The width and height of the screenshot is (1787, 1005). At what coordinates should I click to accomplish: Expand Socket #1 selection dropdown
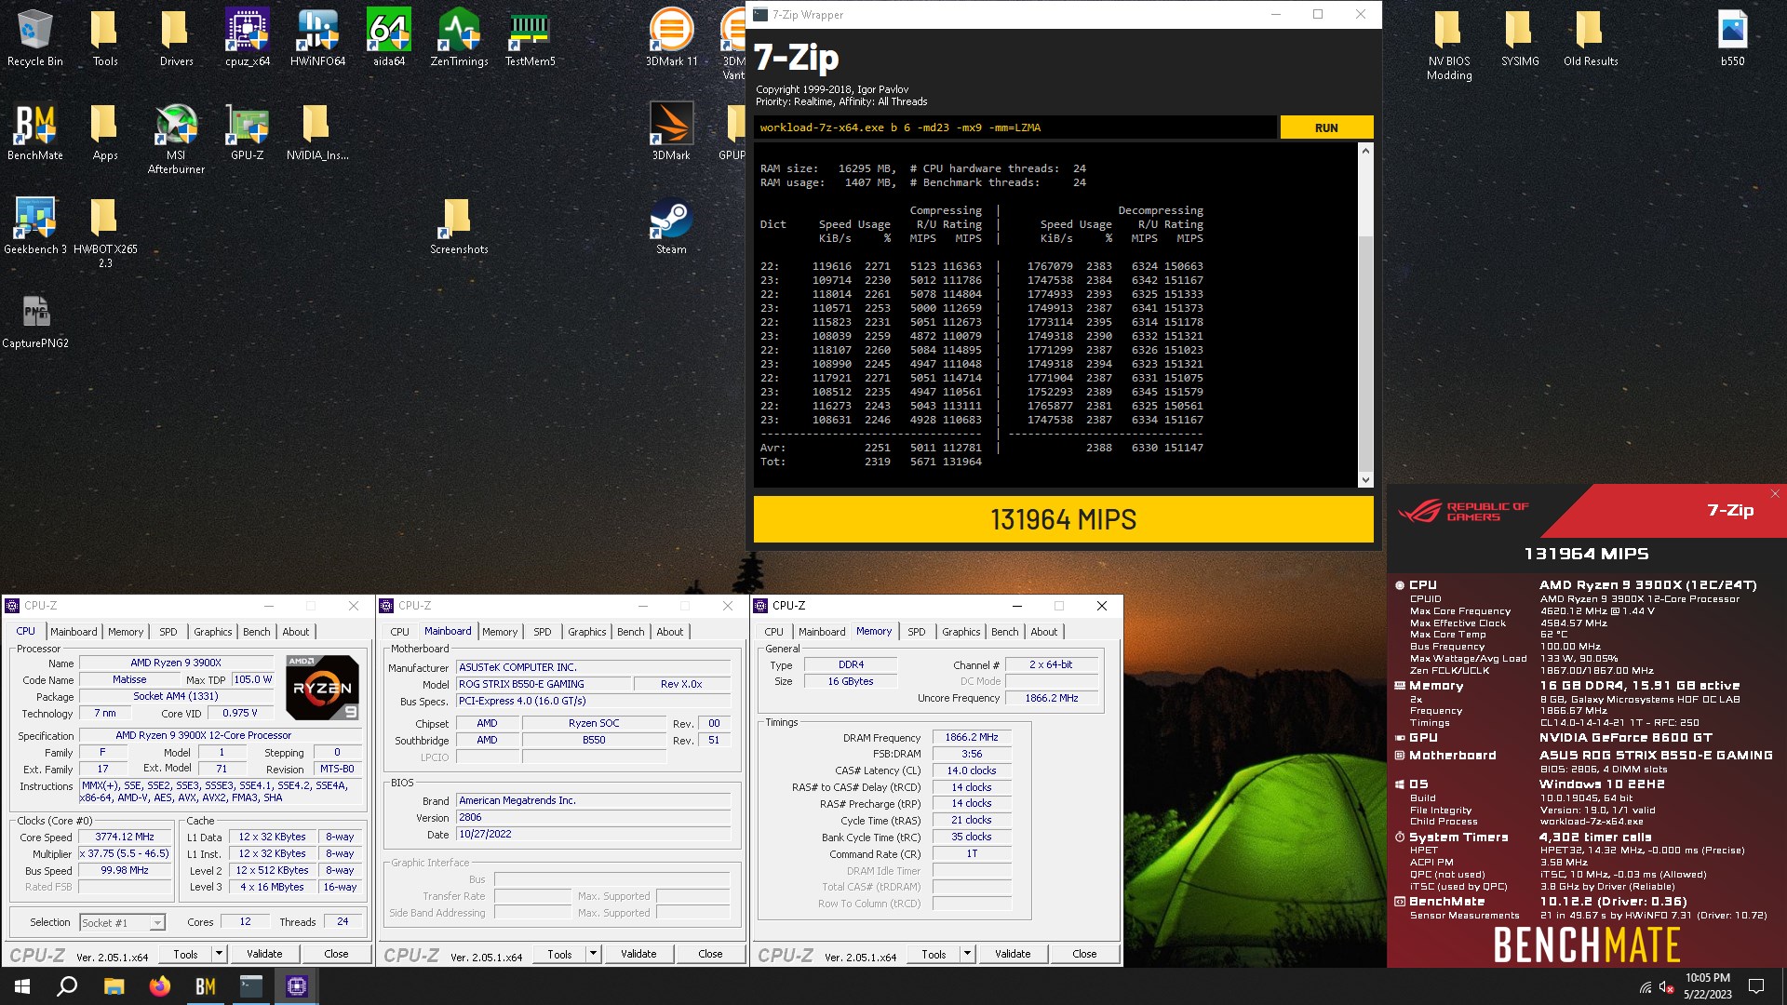pyautogui.click(x=157, y=922)
